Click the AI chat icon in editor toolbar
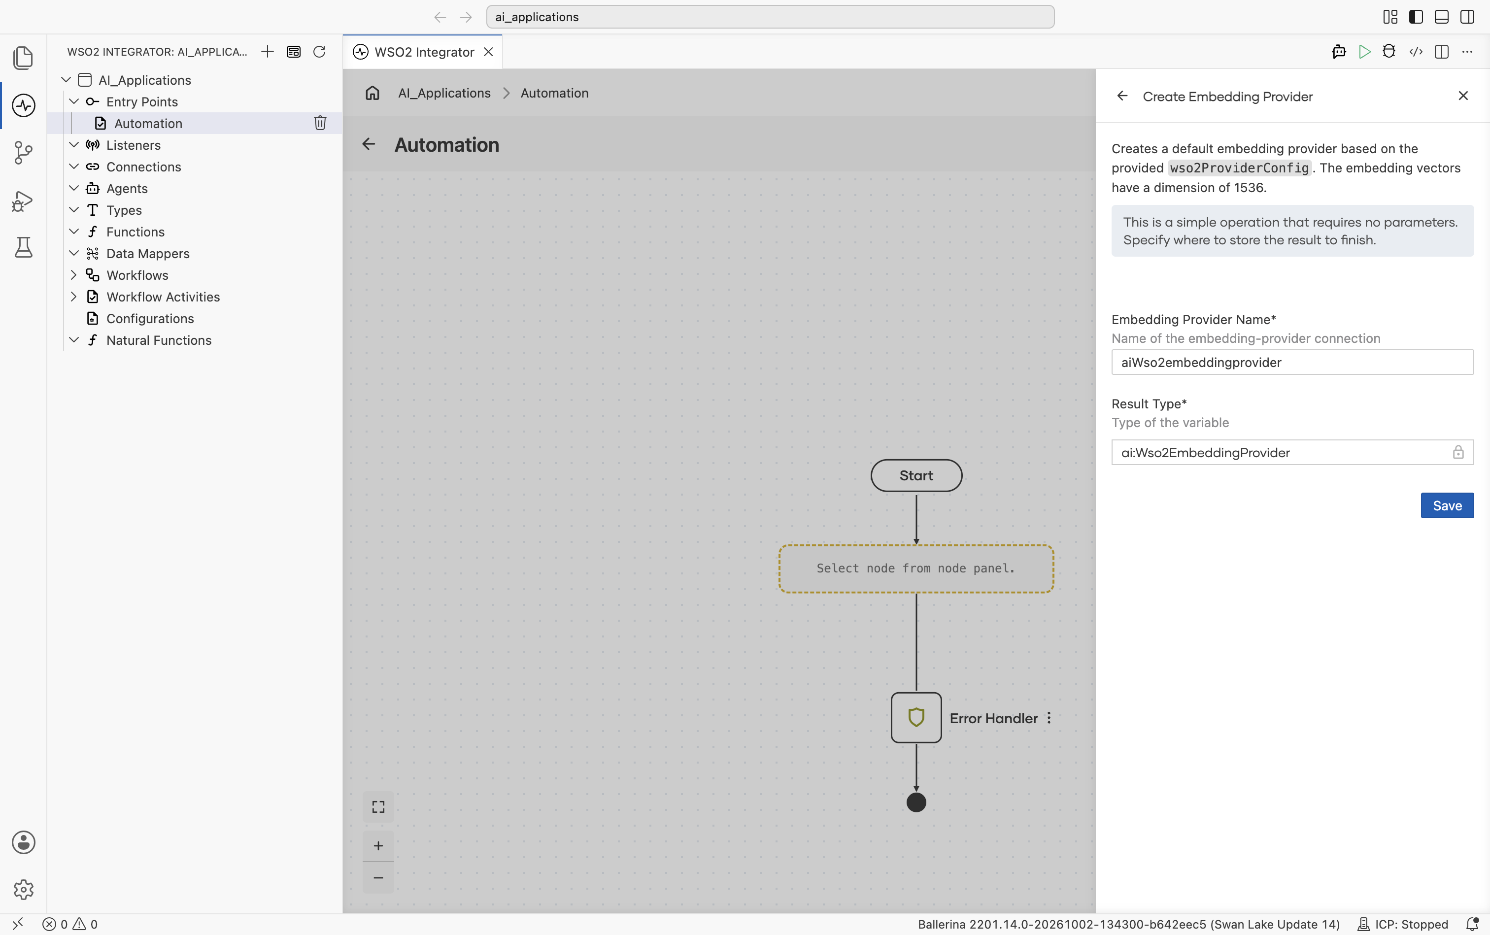 [1339, 52]
